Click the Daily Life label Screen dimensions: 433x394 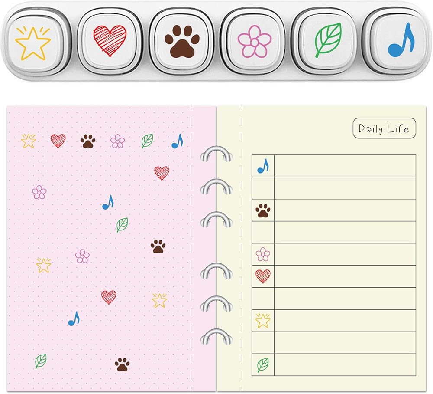tap(384, 128)
